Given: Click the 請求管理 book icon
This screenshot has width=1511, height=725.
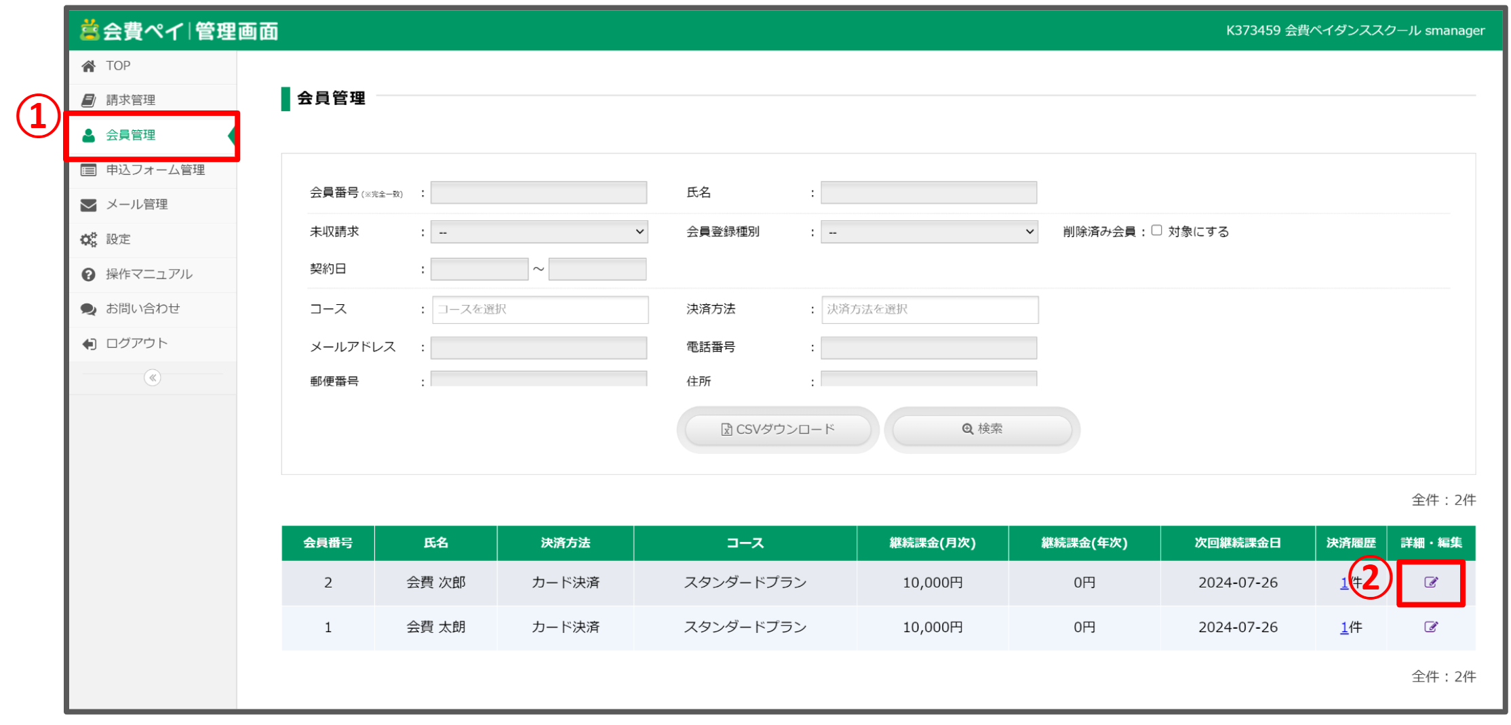Looking at the screenshot, I should tap(89, 100).
